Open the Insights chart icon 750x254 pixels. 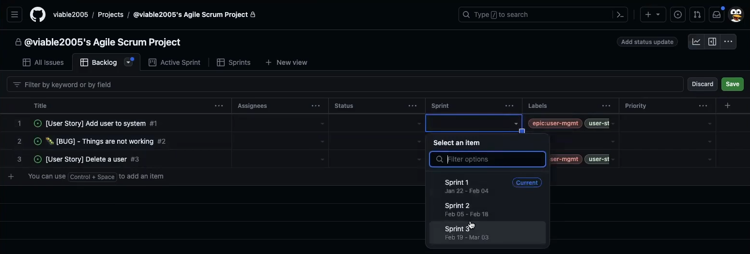696,42
